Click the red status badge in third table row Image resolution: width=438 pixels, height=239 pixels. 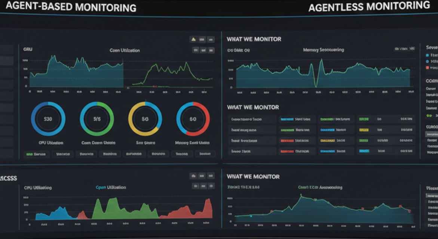(287, 141)
